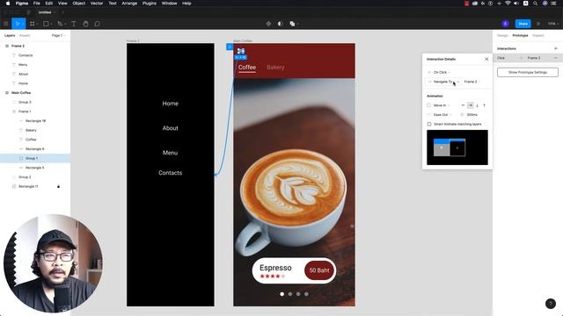Click the lock icon on Rectangle 11

point(59,186)
